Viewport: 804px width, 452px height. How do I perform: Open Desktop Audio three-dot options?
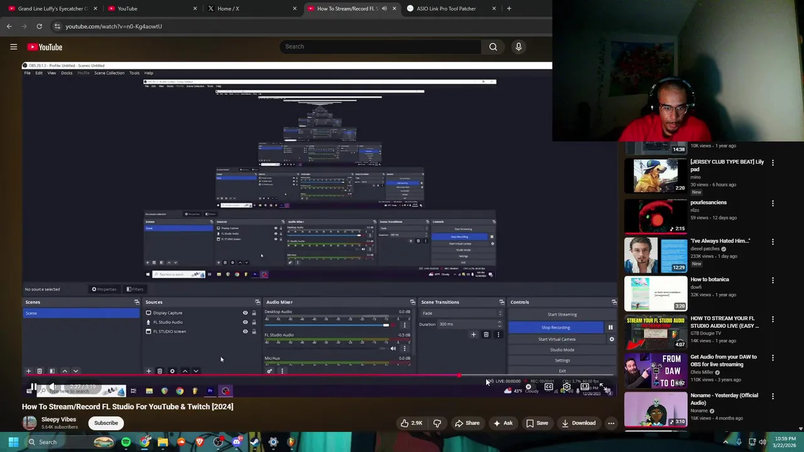click(405, 325)
